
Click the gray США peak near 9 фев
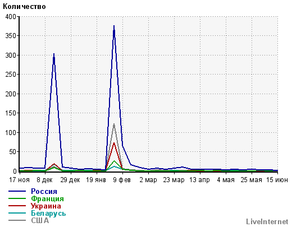pos(114,124)
